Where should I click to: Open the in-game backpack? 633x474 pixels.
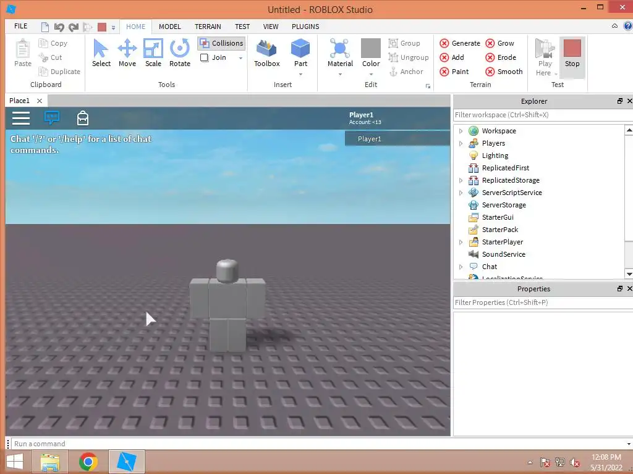83,118
